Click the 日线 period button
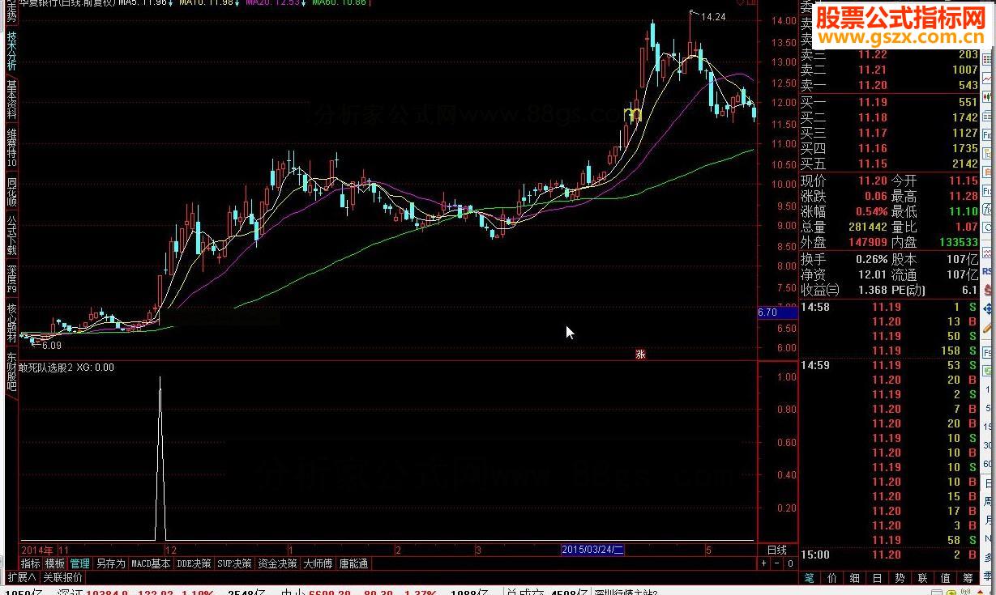The image size is (996, 595). coord(776,550)
